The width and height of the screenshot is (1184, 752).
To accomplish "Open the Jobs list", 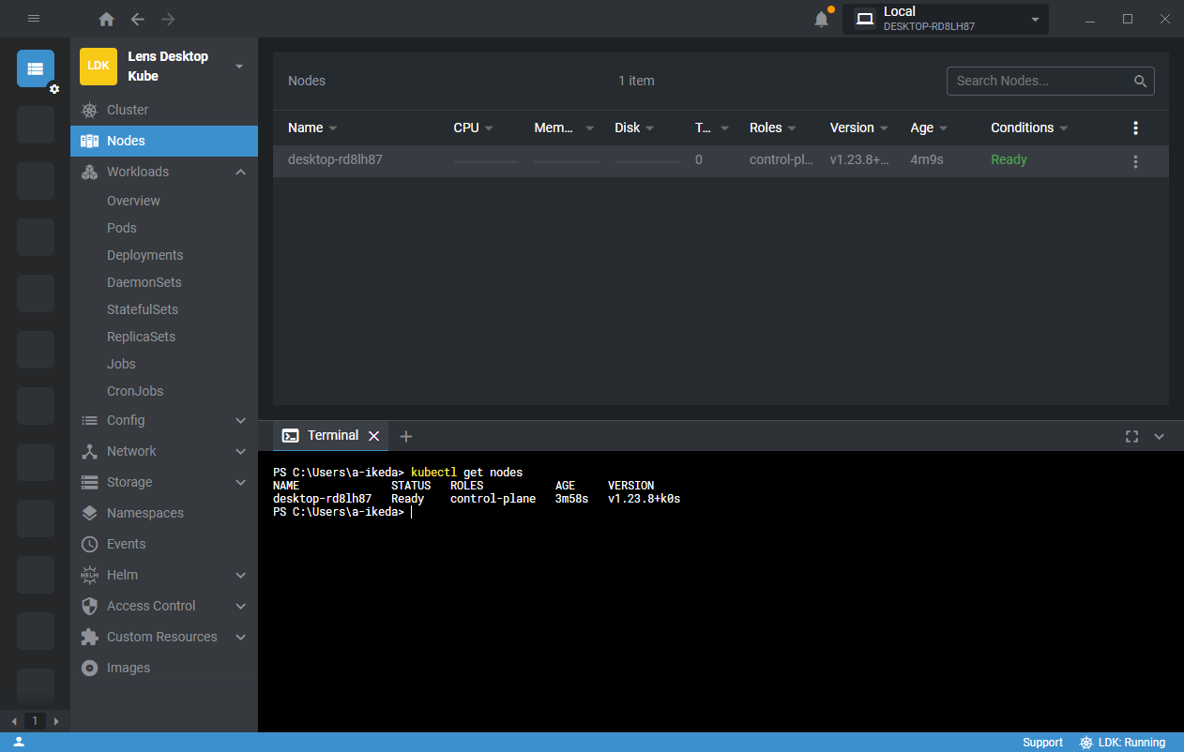I will 121,364.
